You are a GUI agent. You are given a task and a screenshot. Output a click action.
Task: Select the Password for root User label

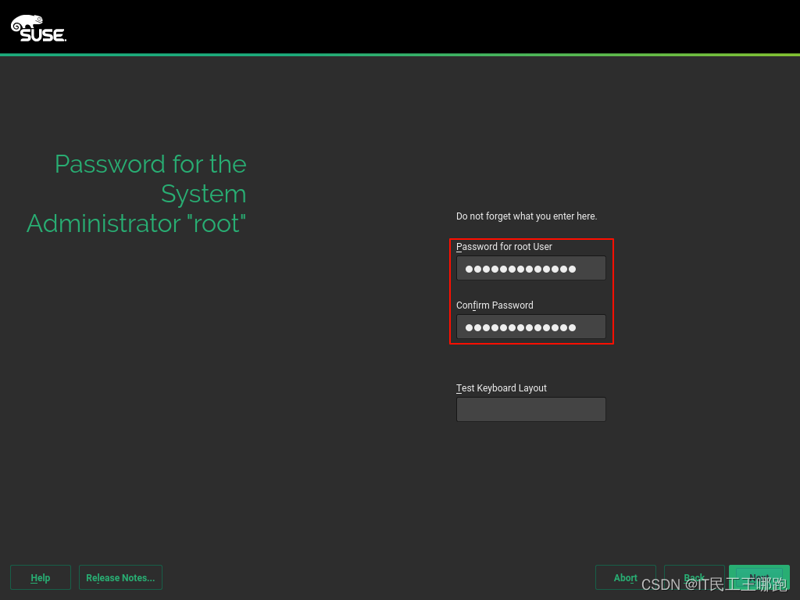point(503,246)
